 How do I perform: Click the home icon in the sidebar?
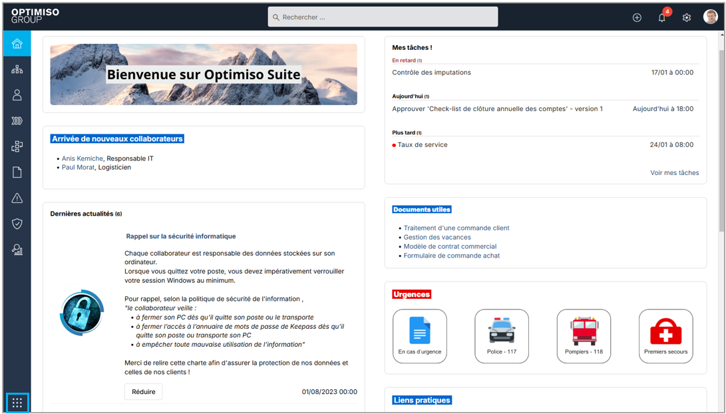(x=17, y=44)
